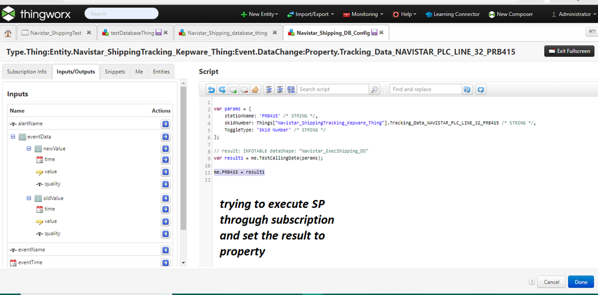Insert eventTime input with its arrow

tap(166, 263)
